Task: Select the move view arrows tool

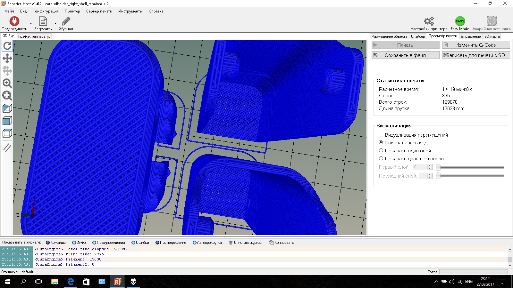Action: click(x=7, y=58)
